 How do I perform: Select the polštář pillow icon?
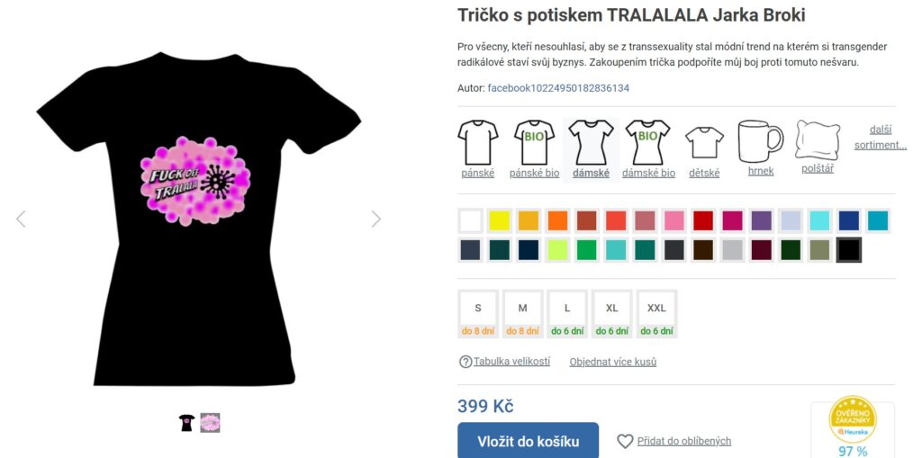tap(818, 140)
